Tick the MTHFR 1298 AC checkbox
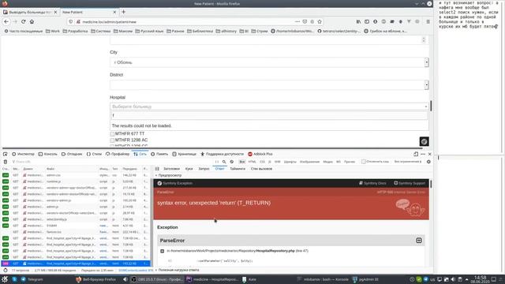The image size is (505, 284). pyautogui.click(x=112, y=140)
